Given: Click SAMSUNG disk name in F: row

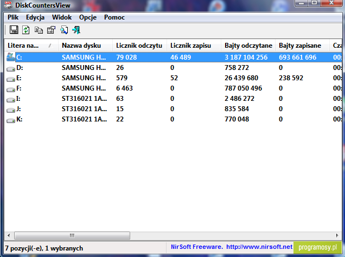Looking at the screenshot, I should [x=84, y=88].
